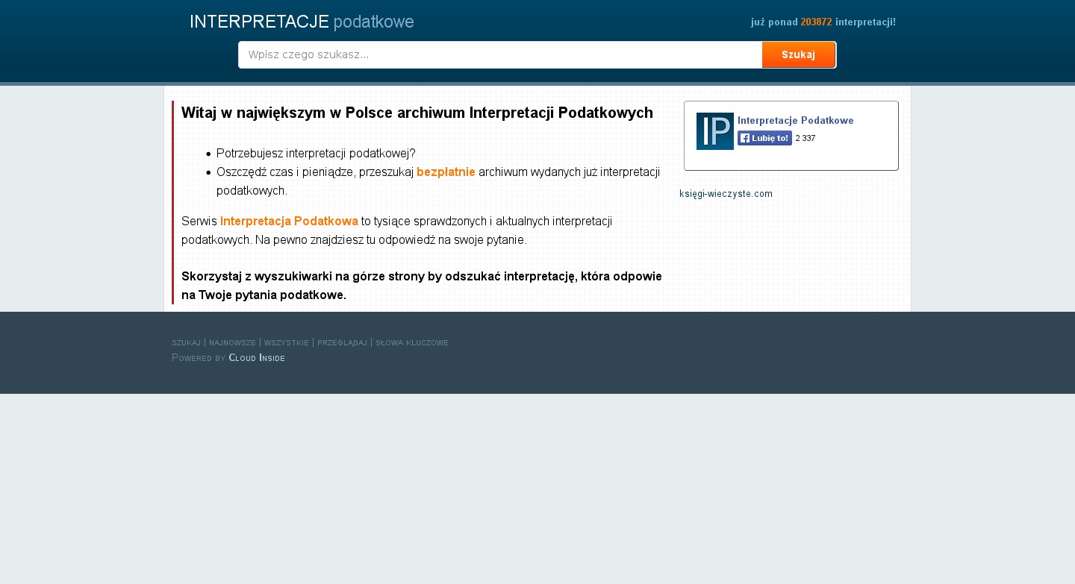Image resolution: width=1075 pixels, height=584 pixels.
Task: Navigate to 'słowa kluczowe' in the footer
Action: tap(411, 342)
